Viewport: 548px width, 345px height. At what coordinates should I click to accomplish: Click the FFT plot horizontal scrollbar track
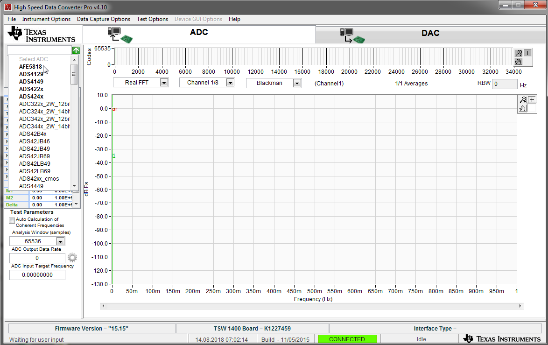tap(312, 306)
